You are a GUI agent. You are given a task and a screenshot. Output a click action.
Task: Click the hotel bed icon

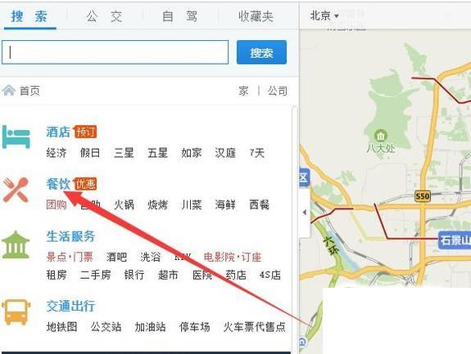pyautogui.click(x=16, y=137)
